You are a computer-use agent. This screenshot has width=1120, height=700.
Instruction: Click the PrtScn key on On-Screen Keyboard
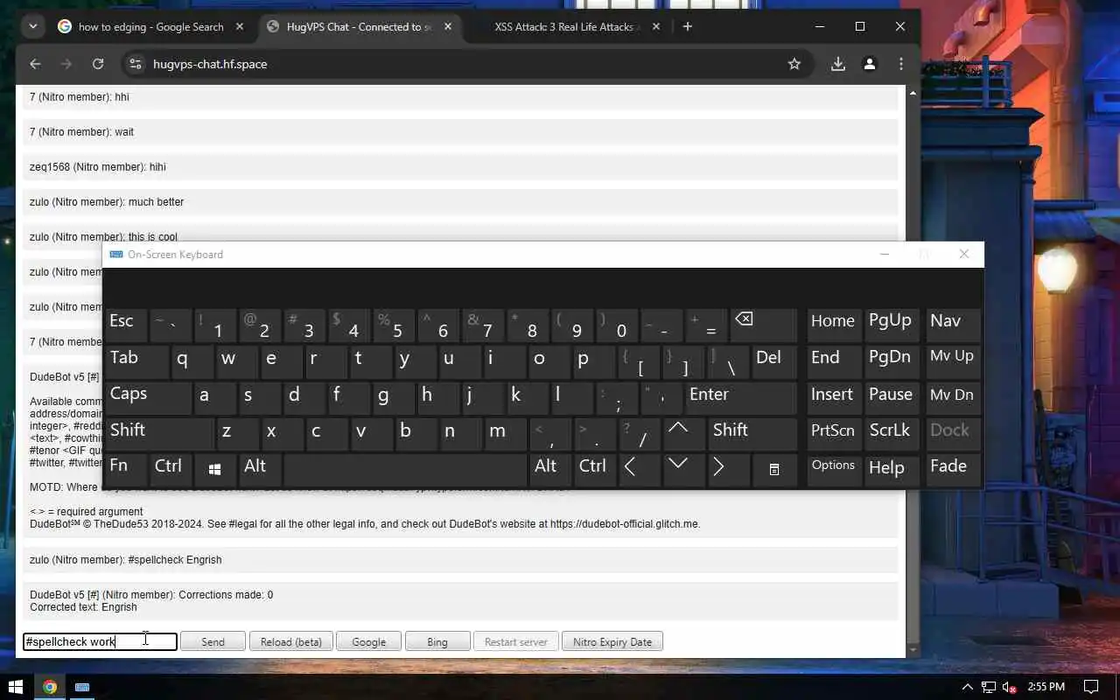(834, 433)
